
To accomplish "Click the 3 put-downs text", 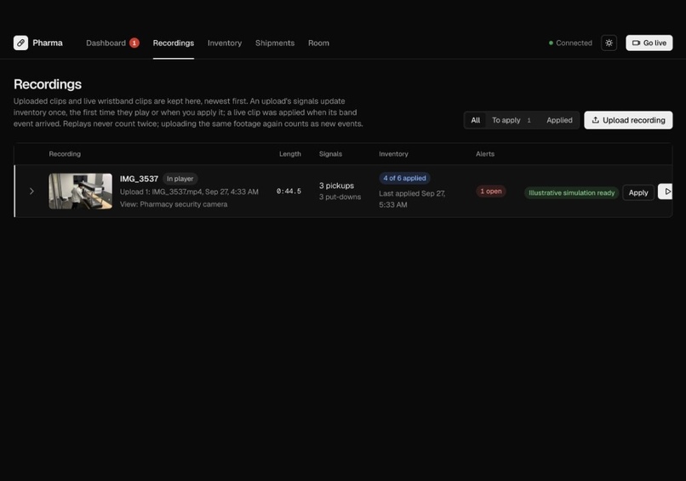I will click(x=340, y=197).
